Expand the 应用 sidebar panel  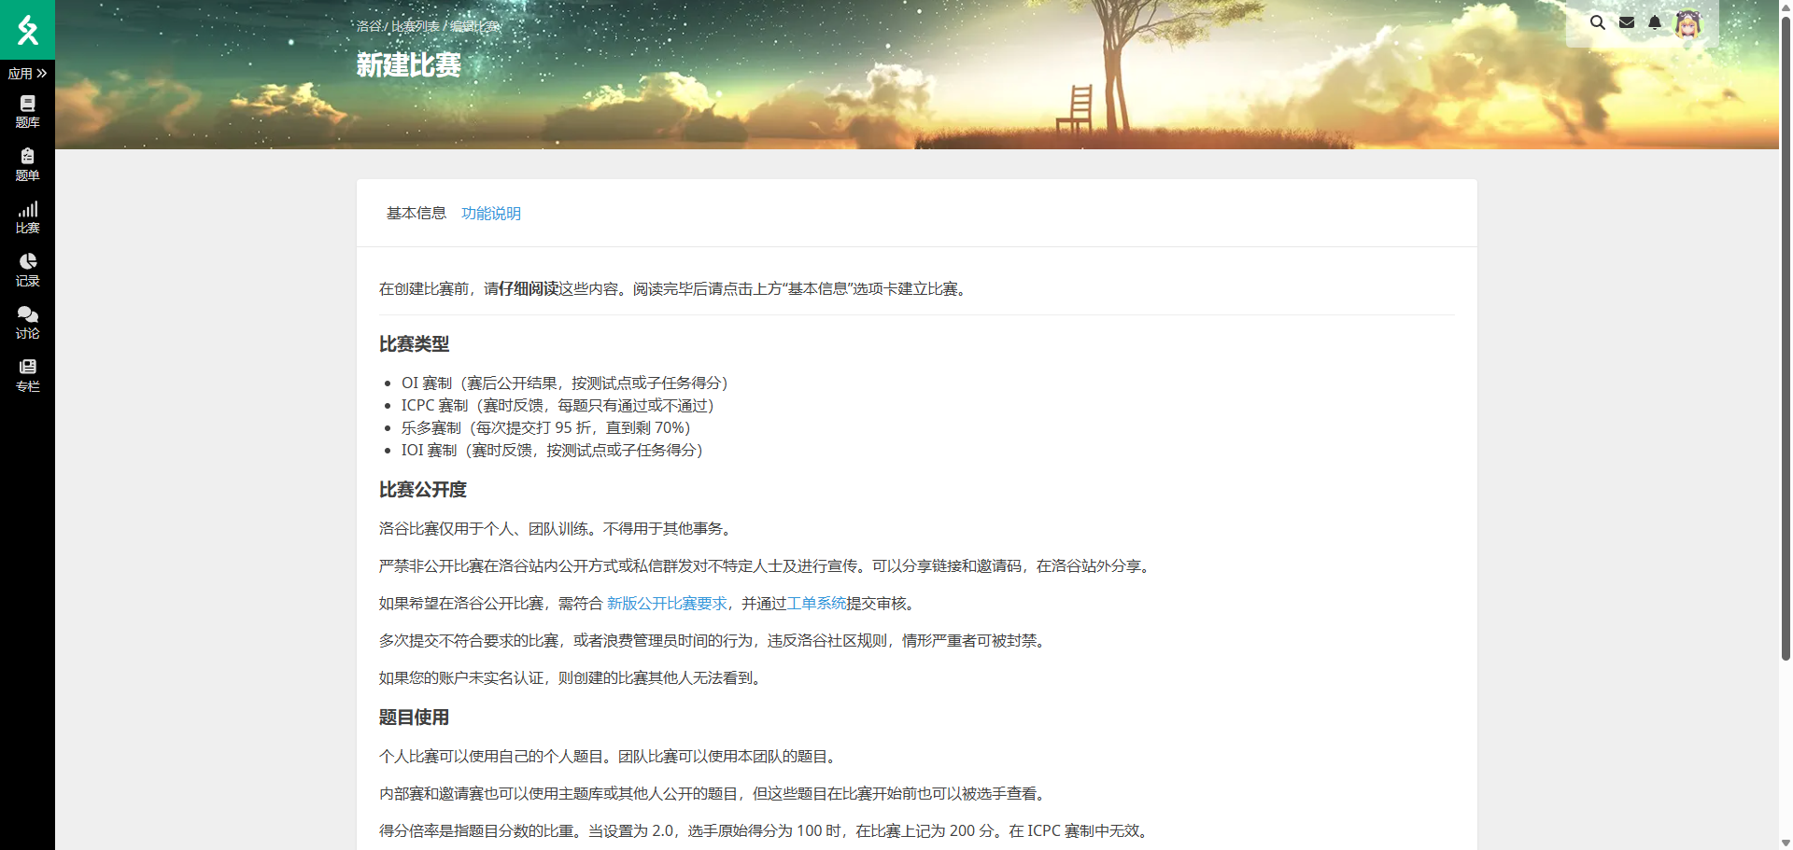pyautogui.click(x=25, y=73)
